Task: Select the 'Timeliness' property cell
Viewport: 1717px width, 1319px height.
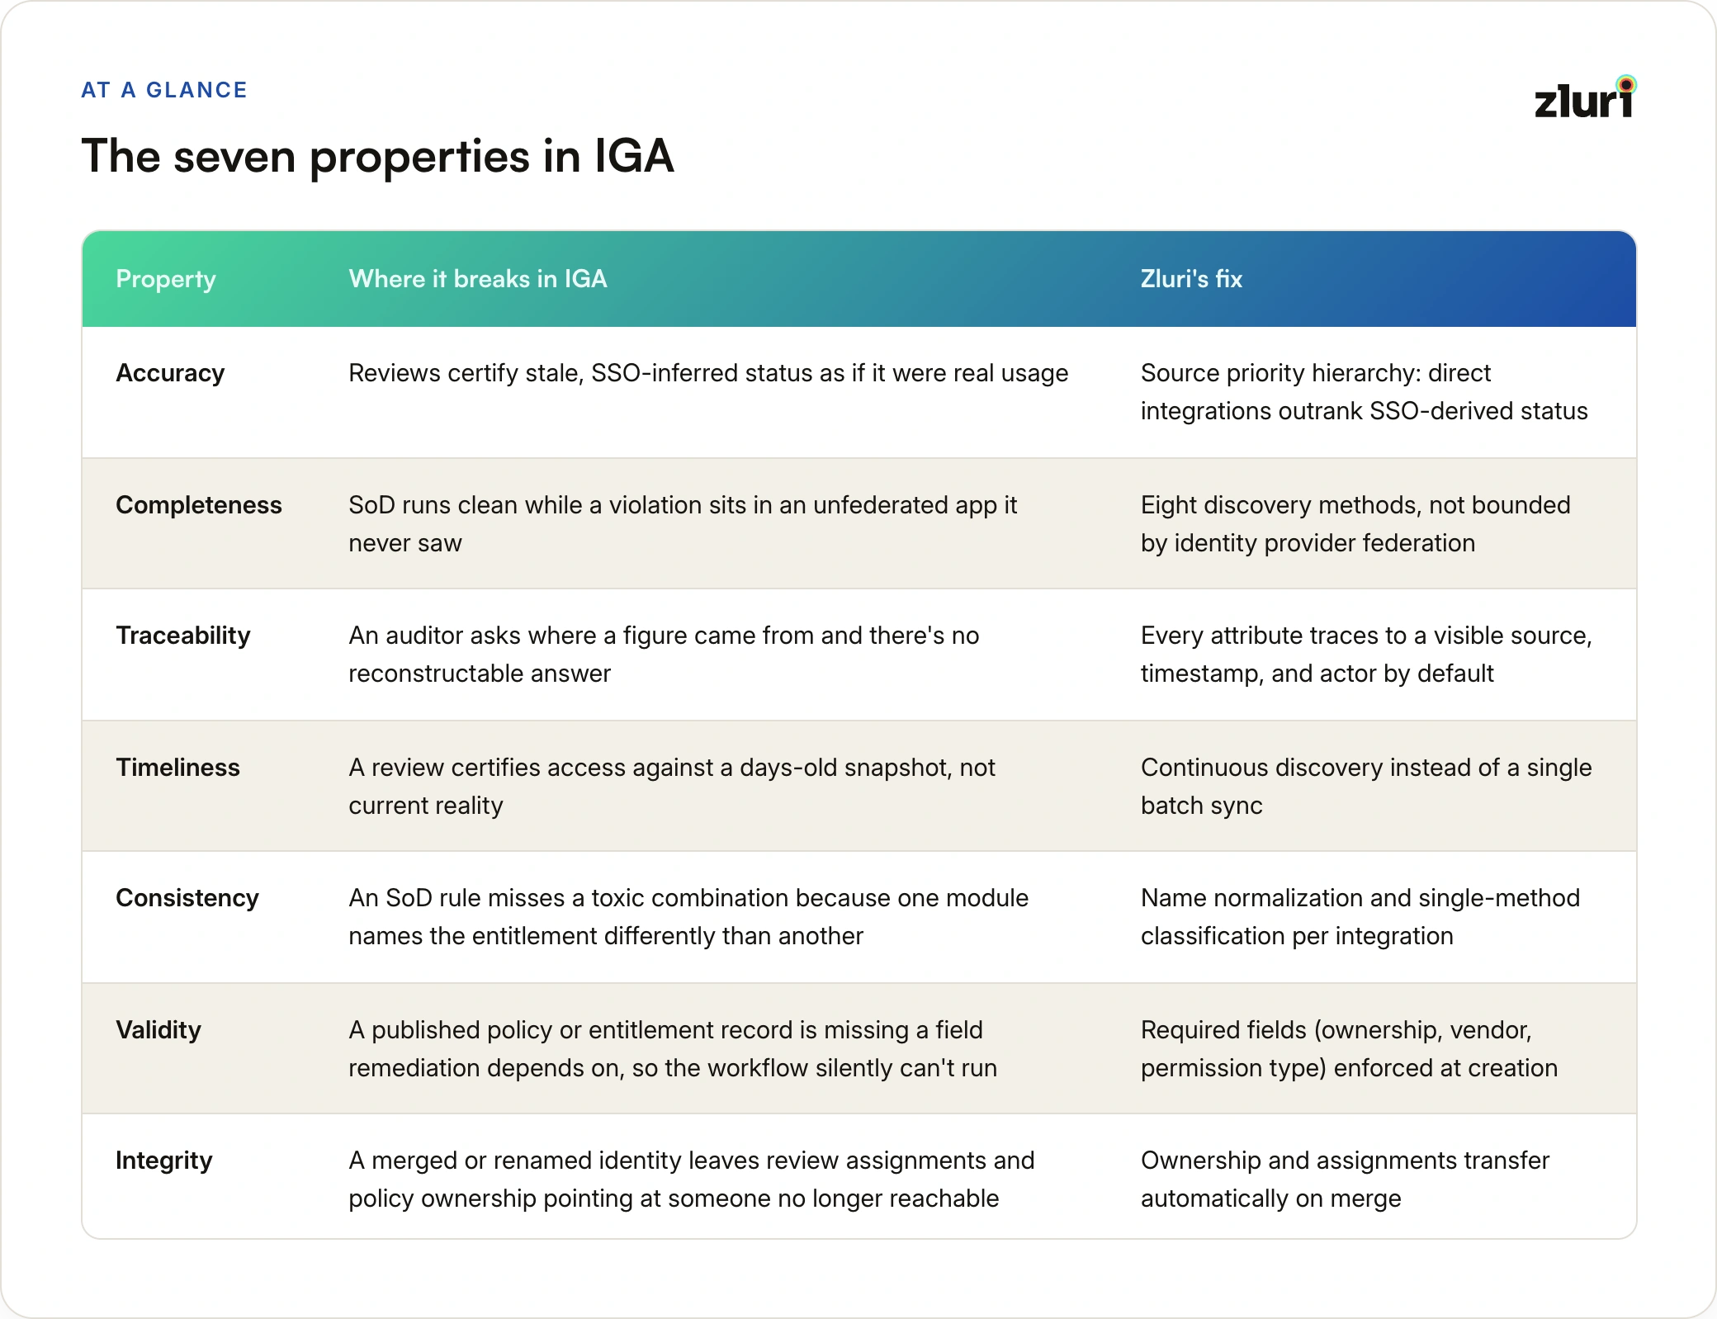Action: [x=177, y=768]
